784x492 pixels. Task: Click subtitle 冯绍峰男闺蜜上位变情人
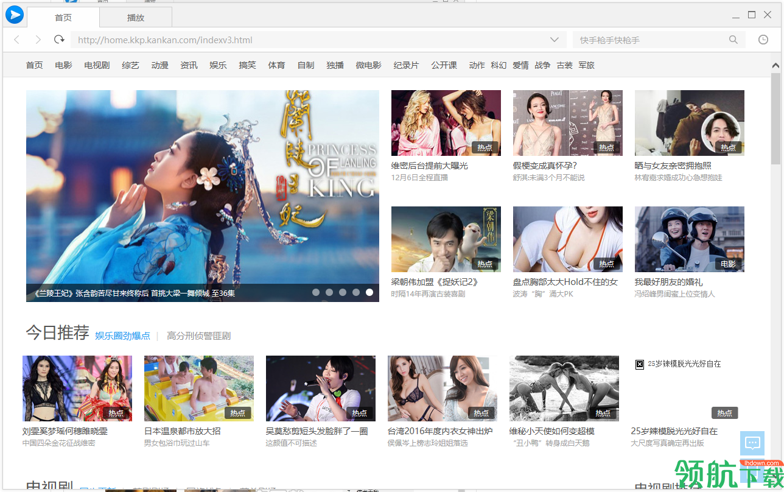pyautogui.click(x=675, y=294)
